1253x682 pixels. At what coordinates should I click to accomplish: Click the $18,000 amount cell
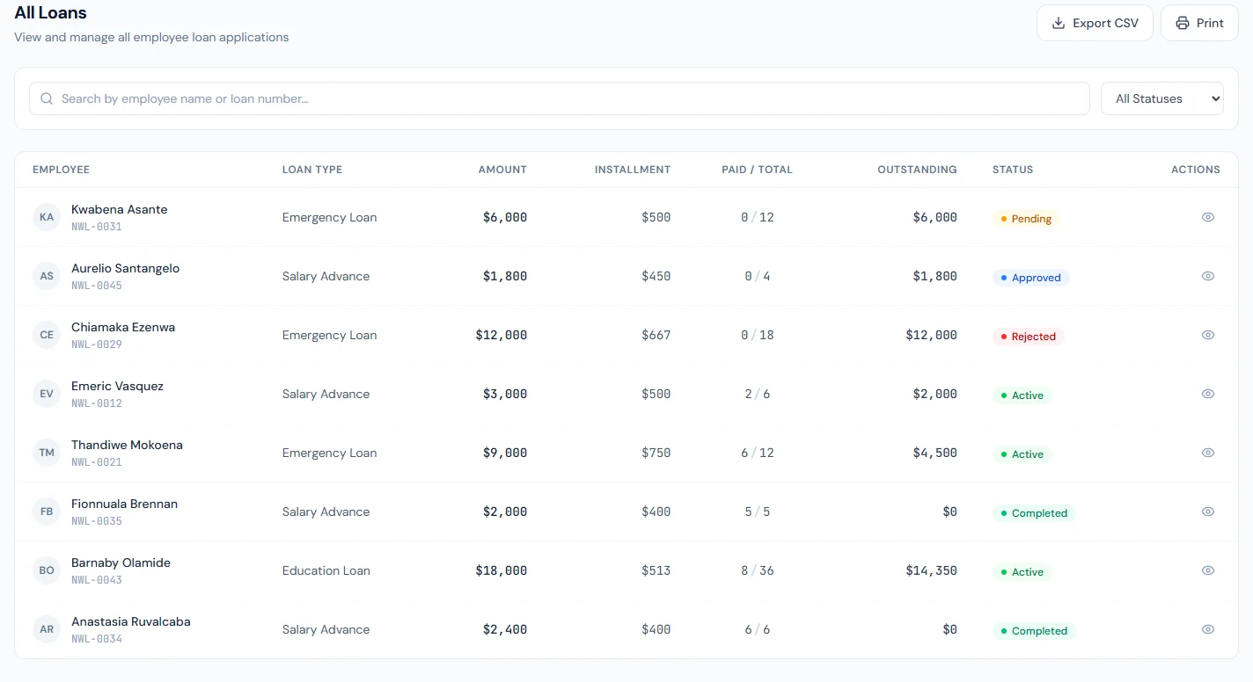pos(502,570)
